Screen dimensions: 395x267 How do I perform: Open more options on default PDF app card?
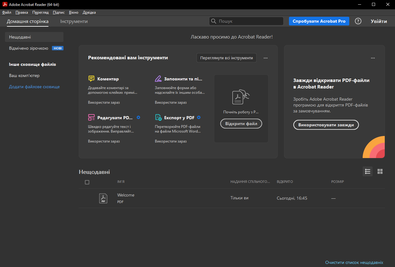[x=373, y=58]
